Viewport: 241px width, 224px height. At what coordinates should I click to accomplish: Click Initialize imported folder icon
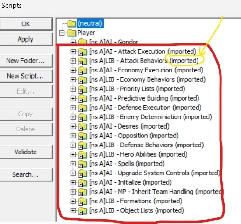(83, 182)
